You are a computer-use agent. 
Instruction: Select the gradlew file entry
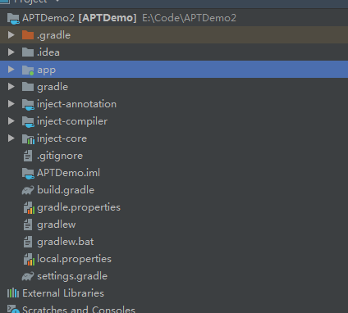57,225
